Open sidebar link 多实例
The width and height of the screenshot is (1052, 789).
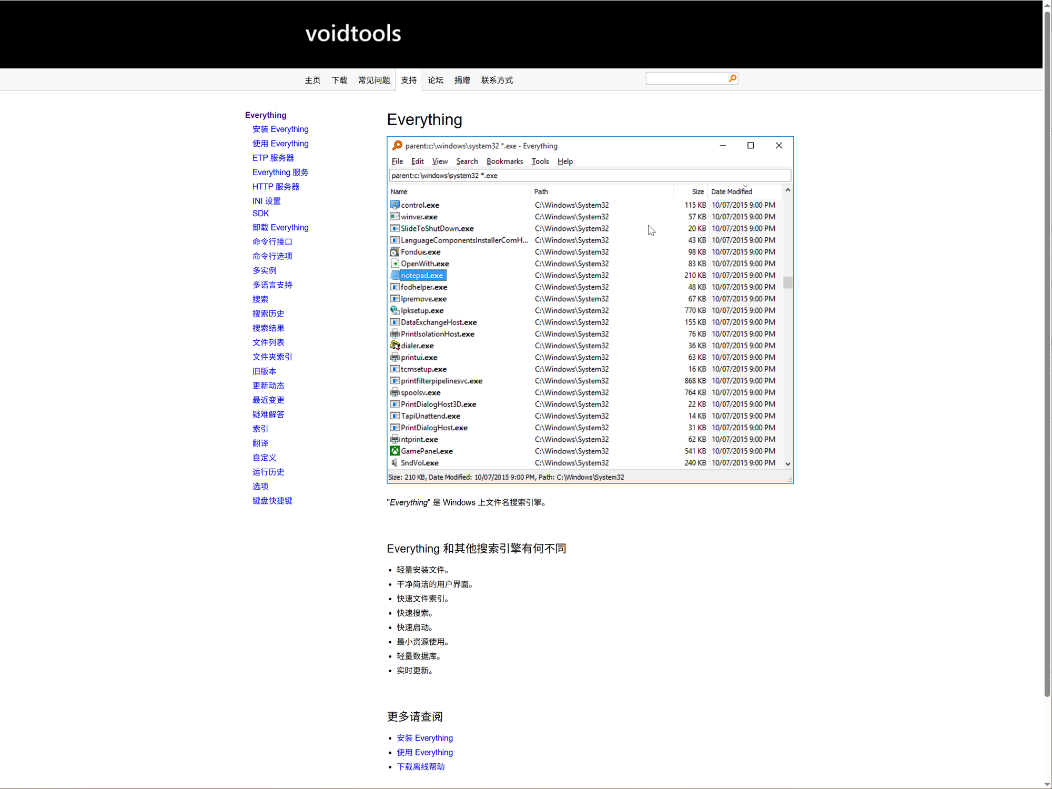click(x=265, y=270)
